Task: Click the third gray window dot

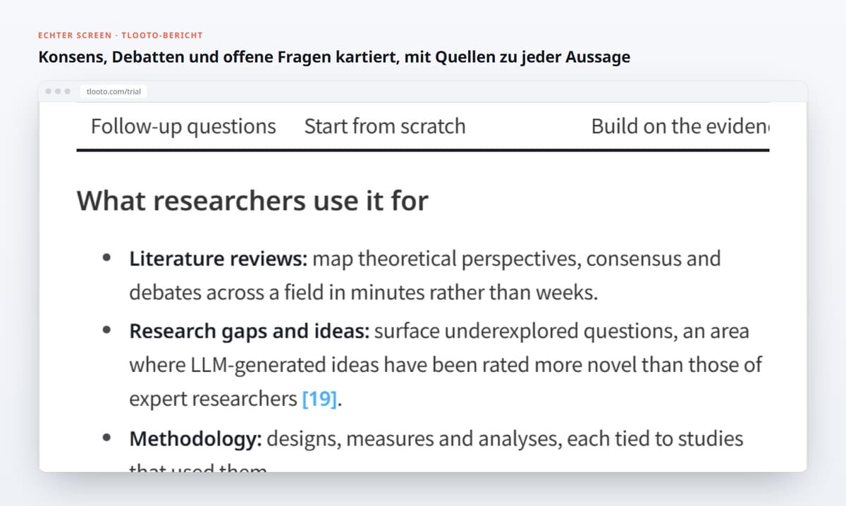Action: click(x=67, y=92)
